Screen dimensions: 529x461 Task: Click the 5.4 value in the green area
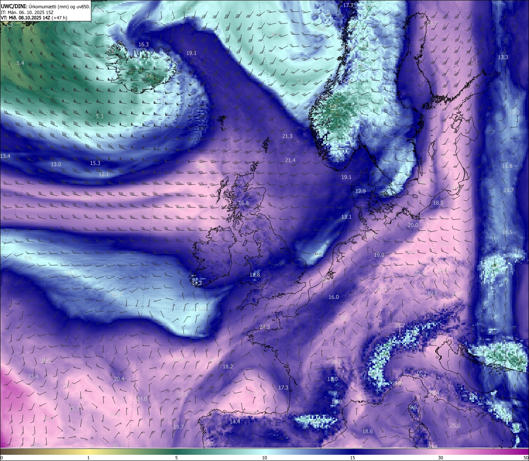click(x=20, y=63)
